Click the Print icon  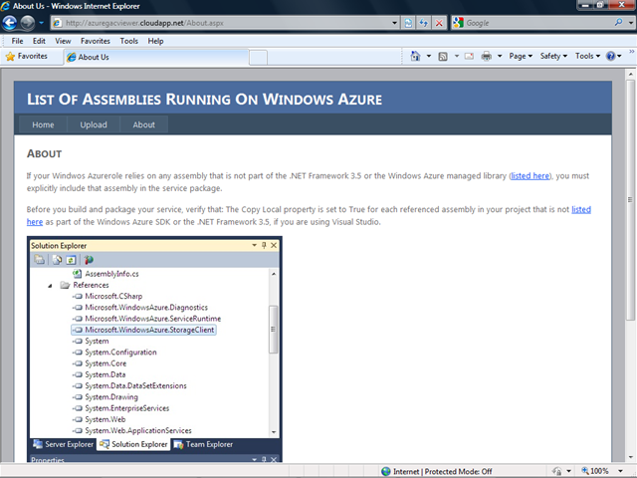click(x=487, y=56)
